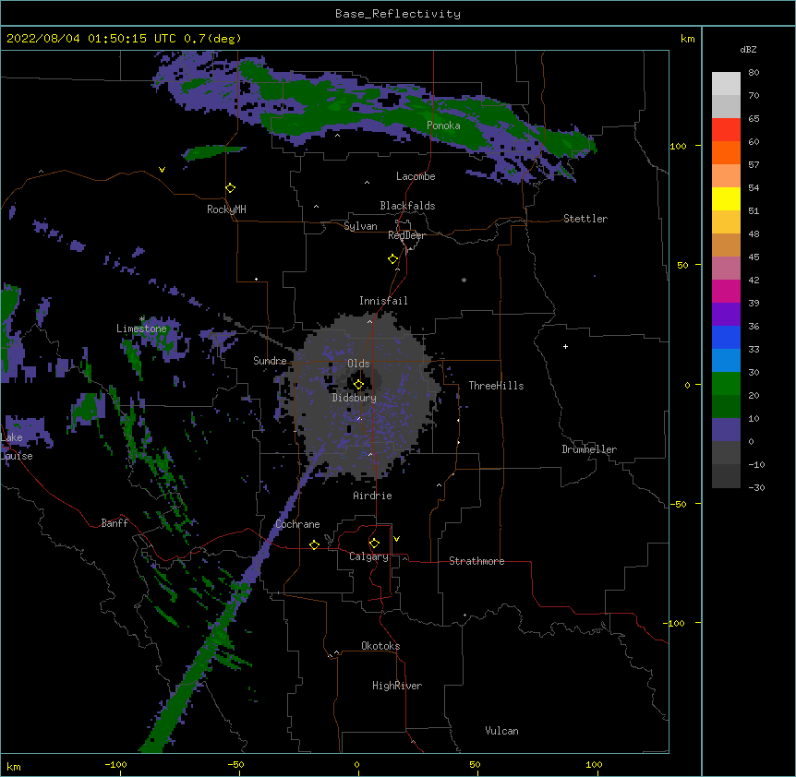This screenshot has height=777, width=796.
Task: Click the 80 dBZ legend value
Action: (754, 73)
